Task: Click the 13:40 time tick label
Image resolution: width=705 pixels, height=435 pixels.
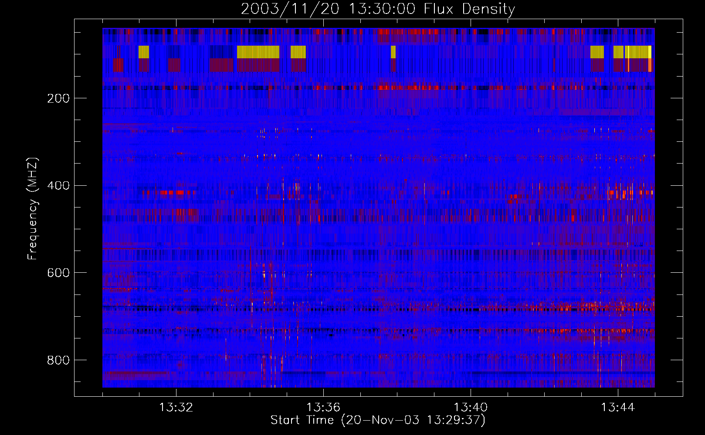Action: 471,408
